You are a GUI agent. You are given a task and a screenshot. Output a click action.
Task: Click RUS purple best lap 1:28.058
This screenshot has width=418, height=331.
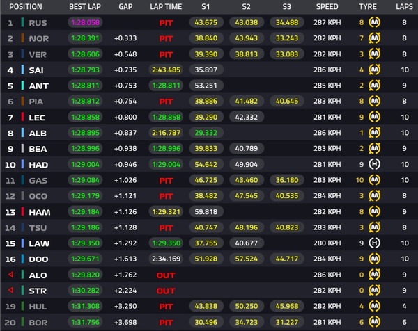[85, 22]
